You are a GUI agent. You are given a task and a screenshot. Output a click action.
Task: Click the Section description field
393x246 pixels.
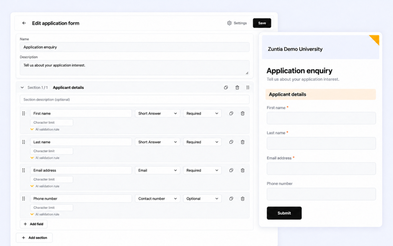tap(135, 100)
